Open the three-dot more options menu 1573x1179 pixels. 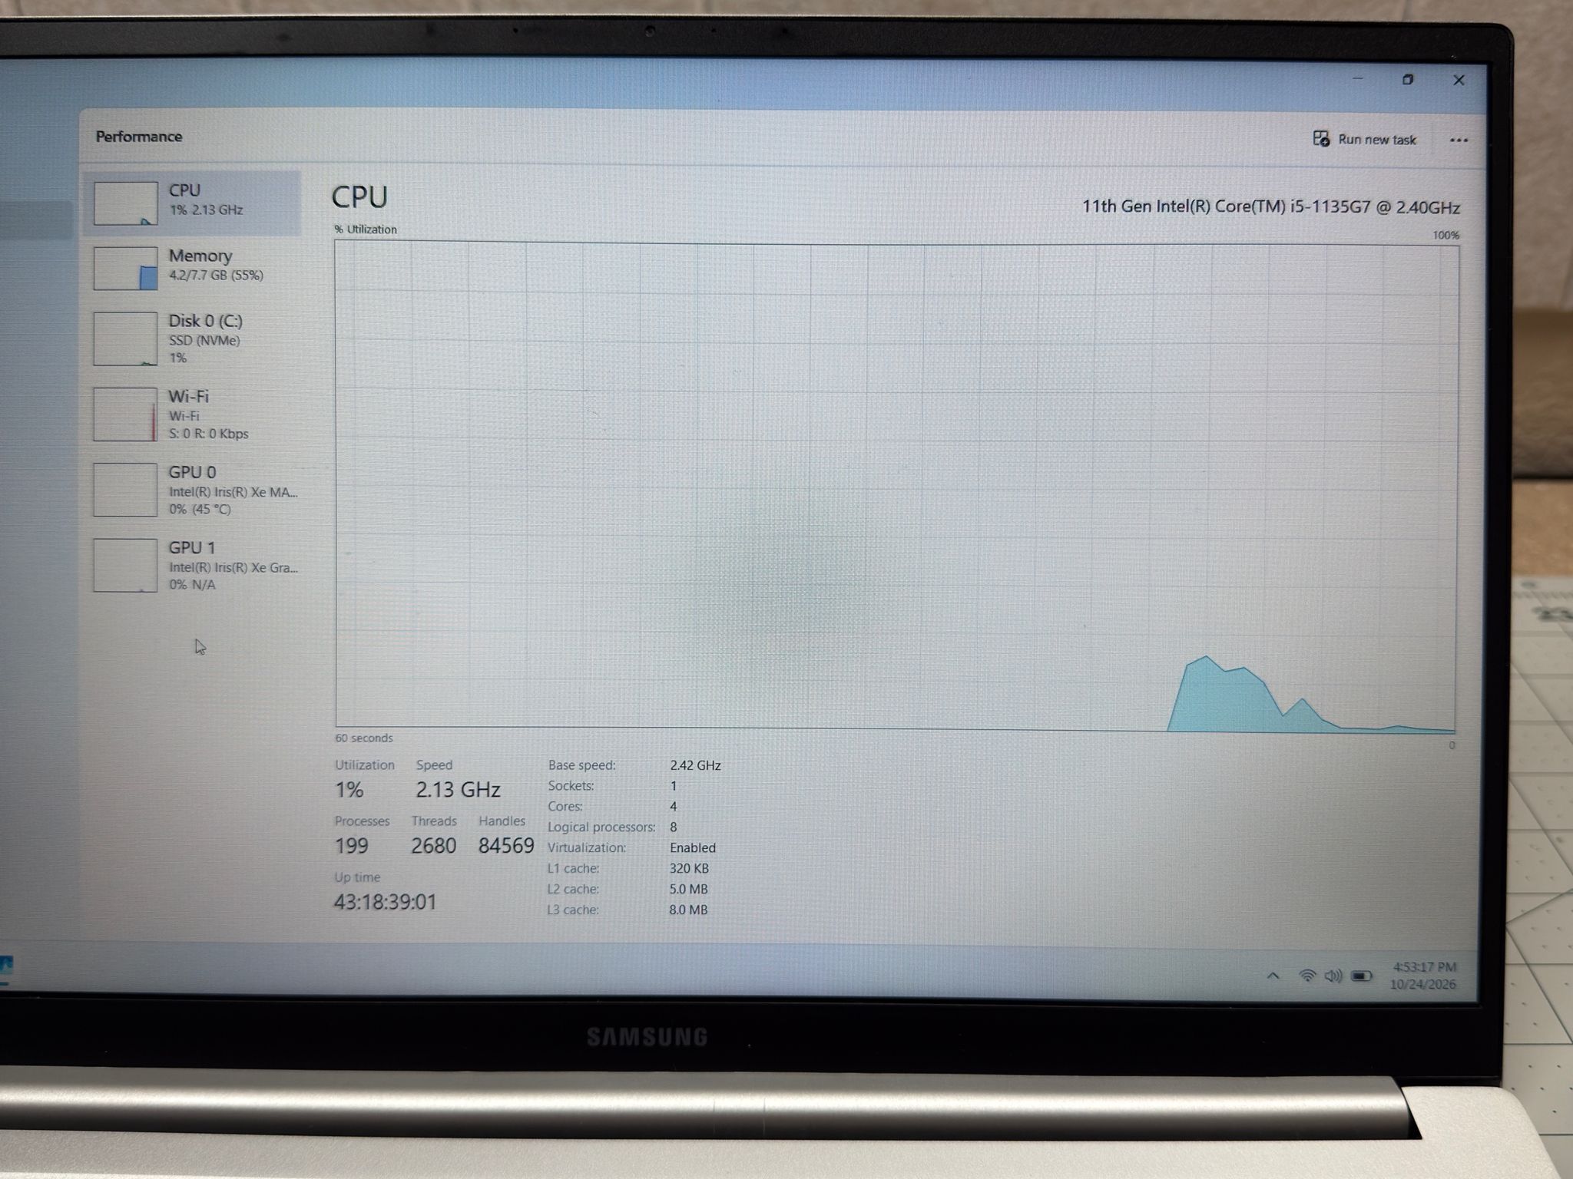1459,140
